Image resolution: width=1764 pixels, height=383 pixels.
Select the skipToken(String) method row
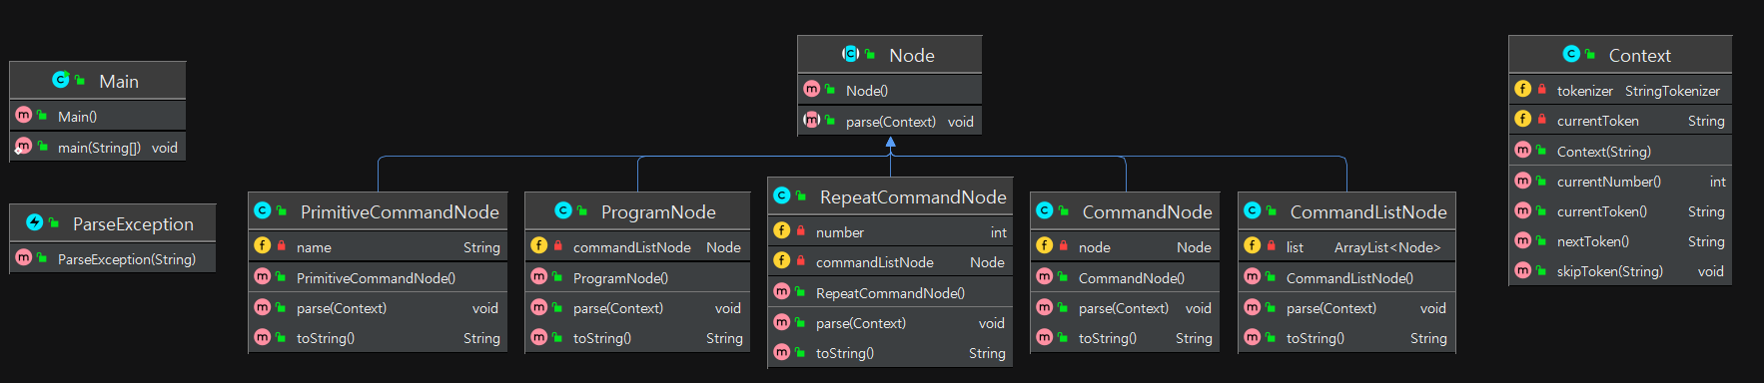tap(1620, 270)
